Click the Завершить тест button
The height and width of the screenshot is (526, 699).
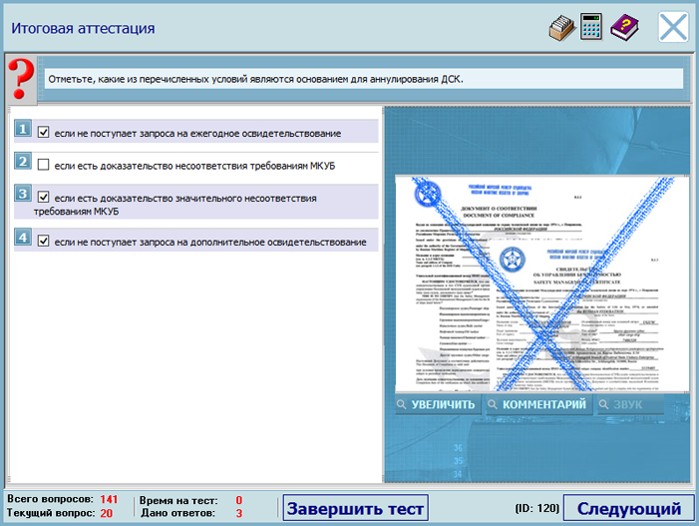356,508
